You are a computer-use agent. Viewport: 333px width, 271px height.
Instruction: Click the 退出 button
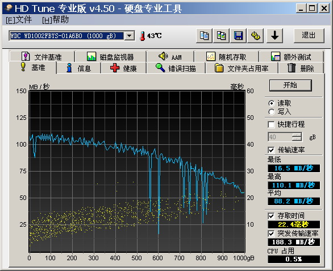[309, 35]
